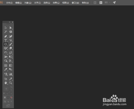Open the 窗口(W) menu

[75, 3]
